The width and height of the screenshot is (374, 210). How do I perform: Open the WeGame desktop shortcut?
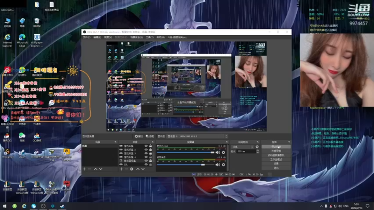click(x=7, y=154)
